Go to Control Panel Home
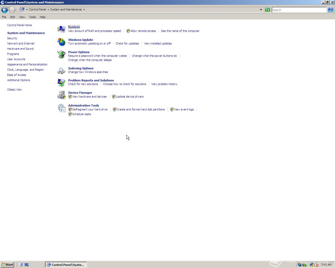The width and height of the screenshot is (335, 268). coord(19,25)
